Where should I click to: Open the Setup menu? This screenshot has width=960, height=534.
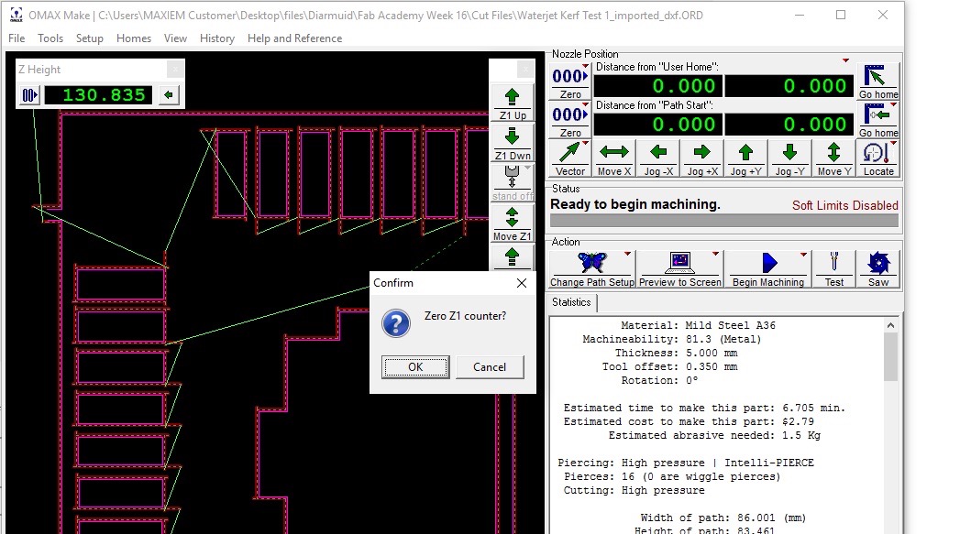[x=89, y=38]
